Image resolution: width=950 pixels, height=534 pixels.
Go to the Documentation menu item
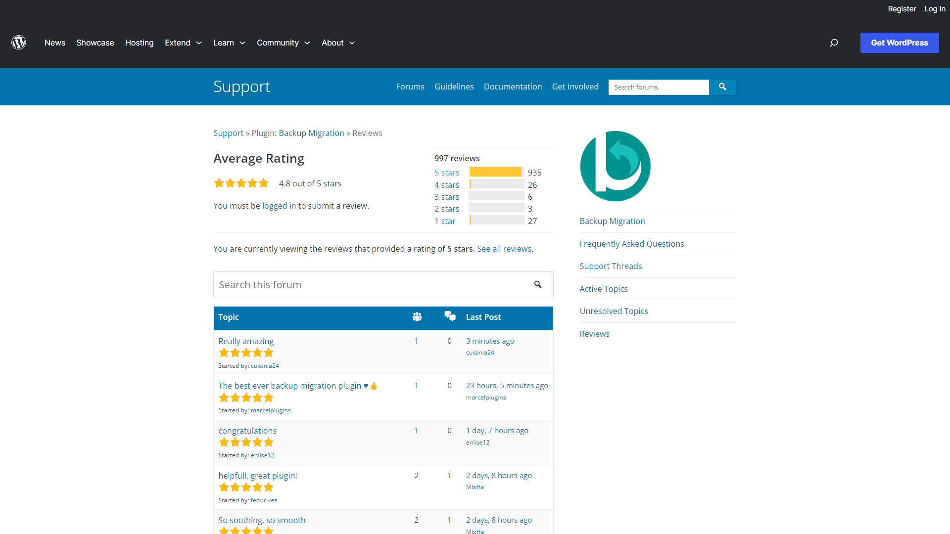click(513, 87)
